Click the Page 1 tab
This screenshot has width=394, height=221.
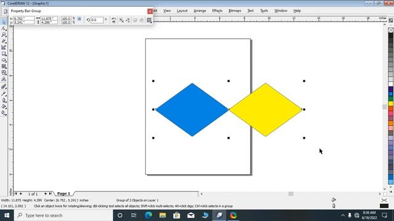coord(63,193)
